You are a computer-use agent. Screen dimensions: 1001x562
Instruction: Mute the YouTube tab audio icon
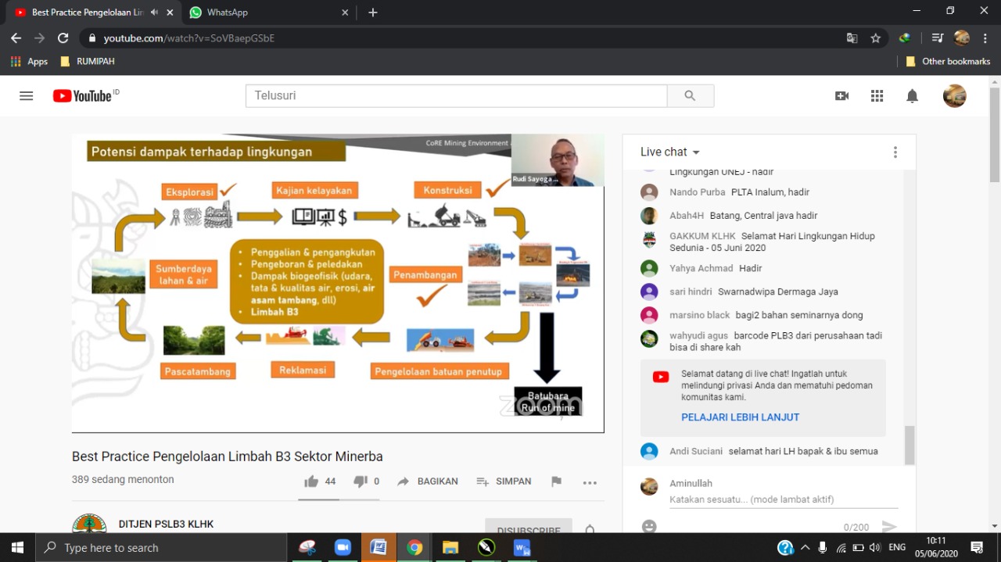[154, 13]
